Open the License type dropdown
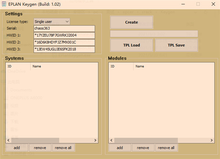220x159 pixels. pyautogui.click(x=52, y=22)
